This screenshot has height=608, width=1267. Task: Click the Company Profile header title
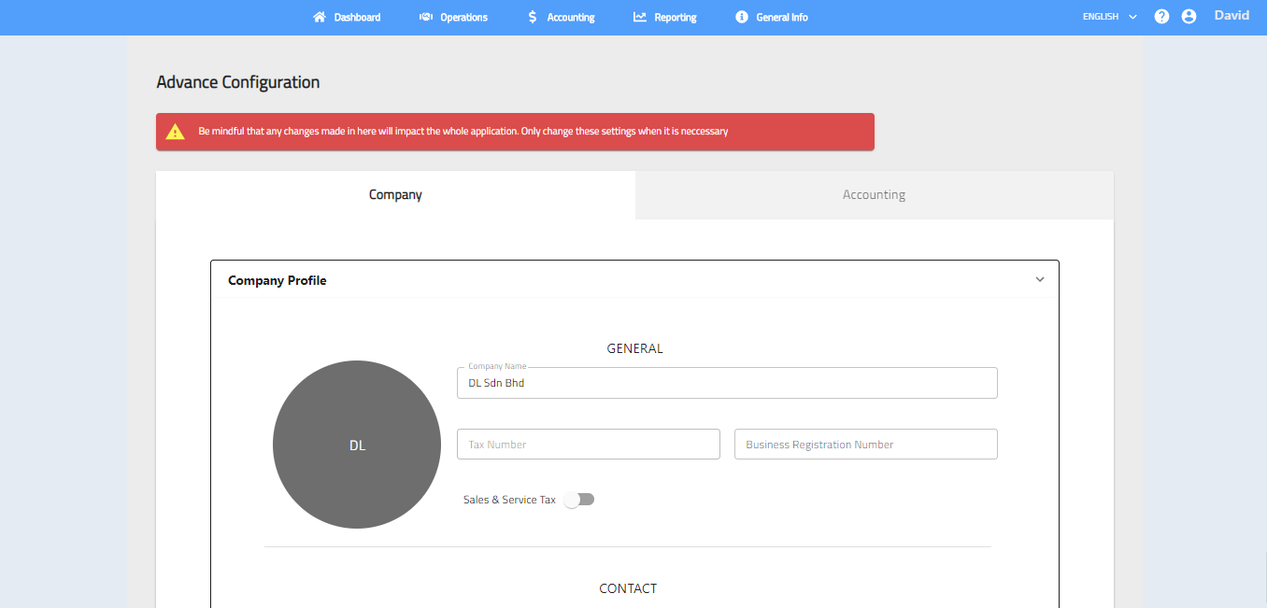278,280
